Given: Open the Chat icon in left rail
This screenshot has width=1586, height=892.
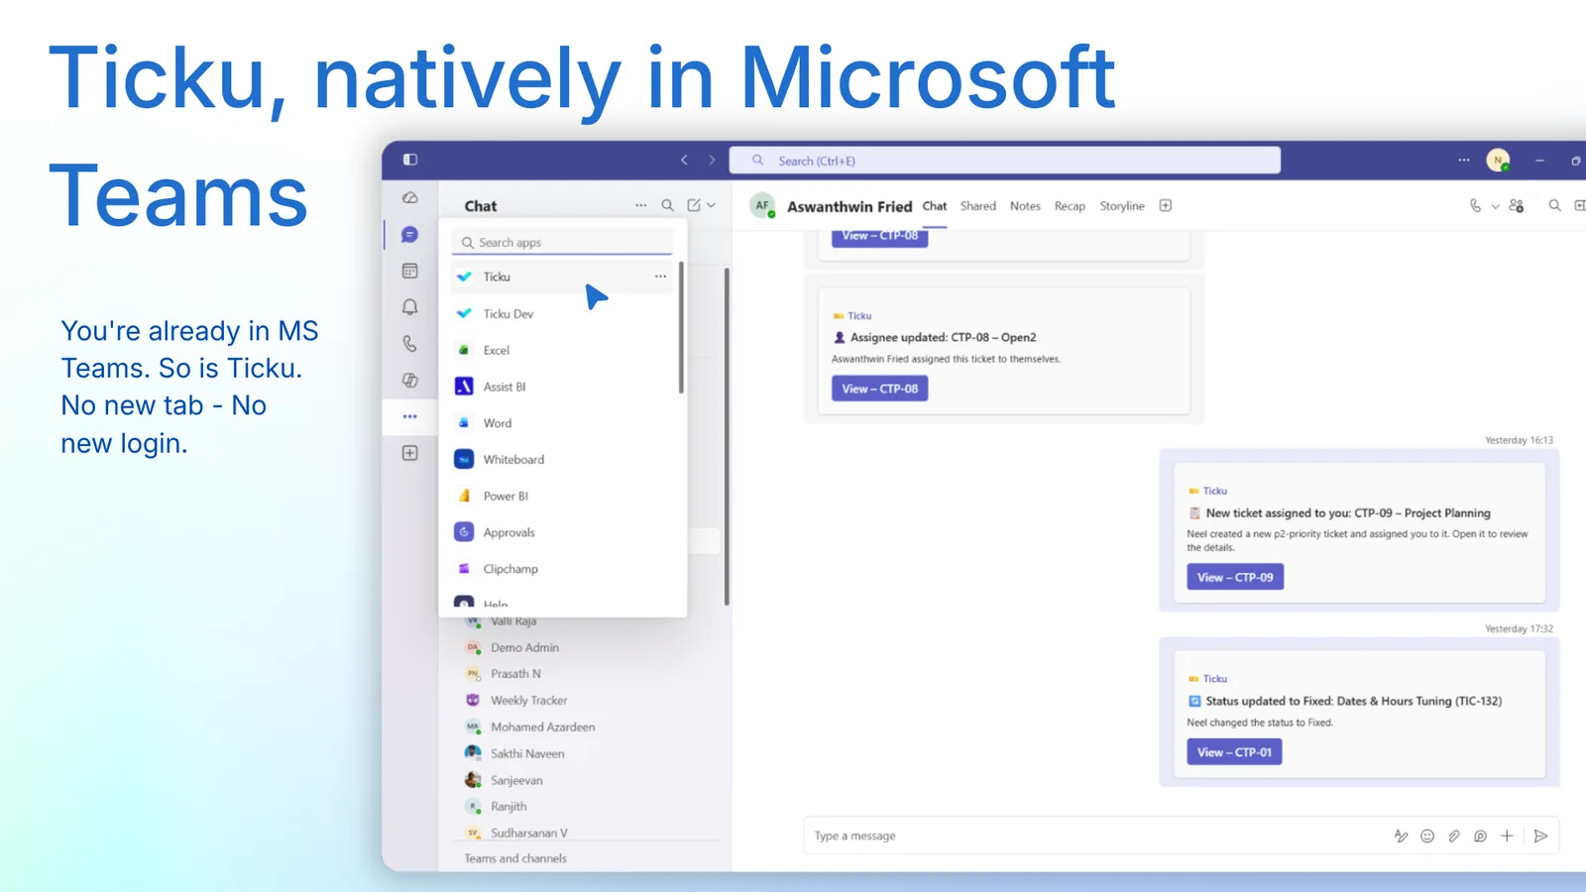Looking at the screenshot, I should point(409,235).
